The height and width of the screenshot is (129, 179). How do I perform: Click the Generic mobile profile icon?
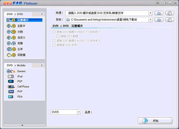click(11, 71)
